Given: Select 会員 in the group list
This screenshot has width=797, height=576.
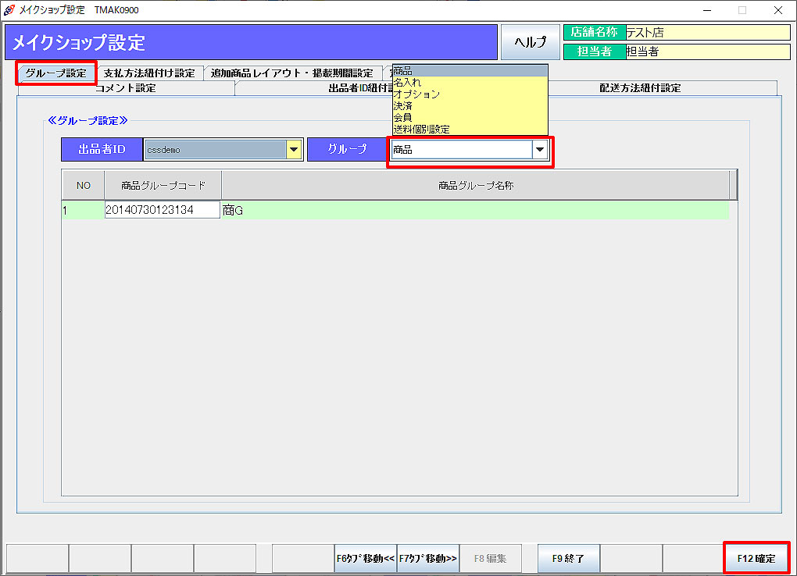Looking at the screenshot, I should (x=403, y=118).
